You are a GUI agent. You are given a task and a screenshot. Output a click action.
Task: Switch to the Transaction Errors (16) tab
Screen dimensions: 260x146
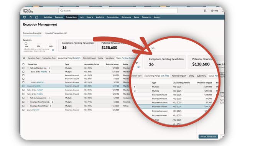(x=32, y=33)
